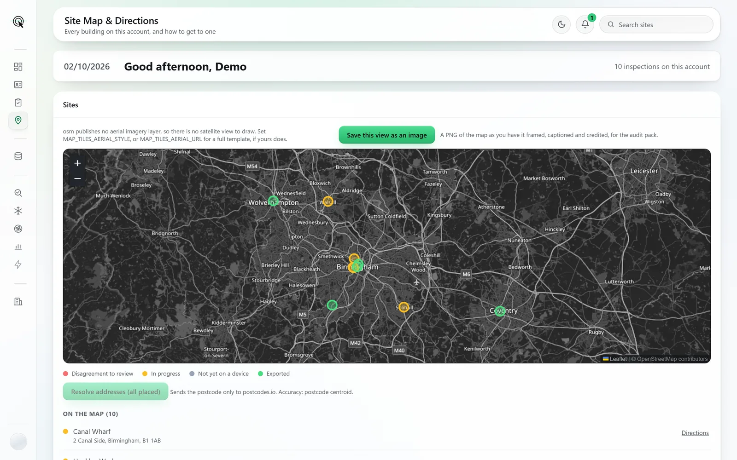Open the contact card icon in sidebar
Screen dimensions: 737x460
(18, 85)
